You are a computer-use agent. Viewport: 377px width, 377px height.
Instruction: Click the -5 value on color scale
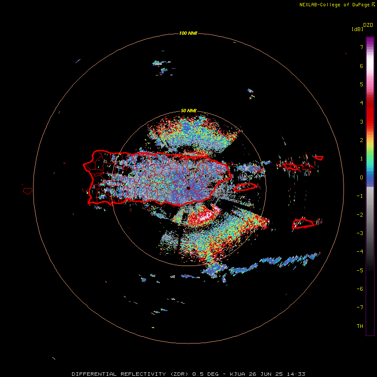point(360,271)
